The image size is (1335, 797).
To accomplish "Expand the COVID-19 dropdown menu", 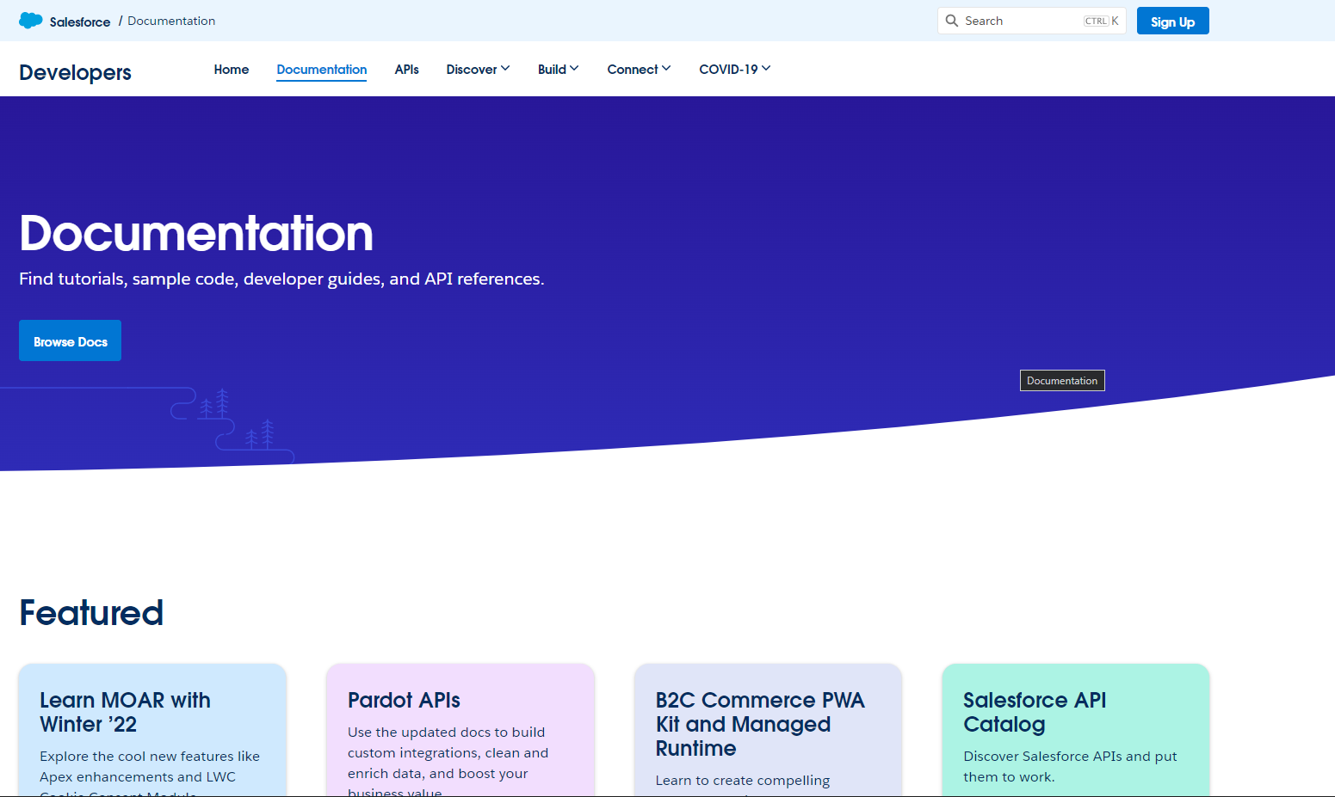I will point(734,70).
